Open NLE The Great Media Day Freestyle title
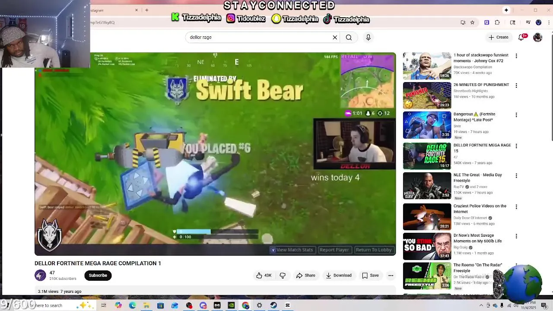 [478, 178]
